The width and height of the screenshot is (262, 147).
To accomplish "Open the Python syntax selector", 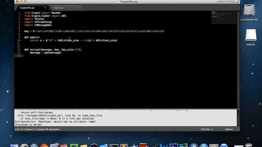I will point(229,129).
